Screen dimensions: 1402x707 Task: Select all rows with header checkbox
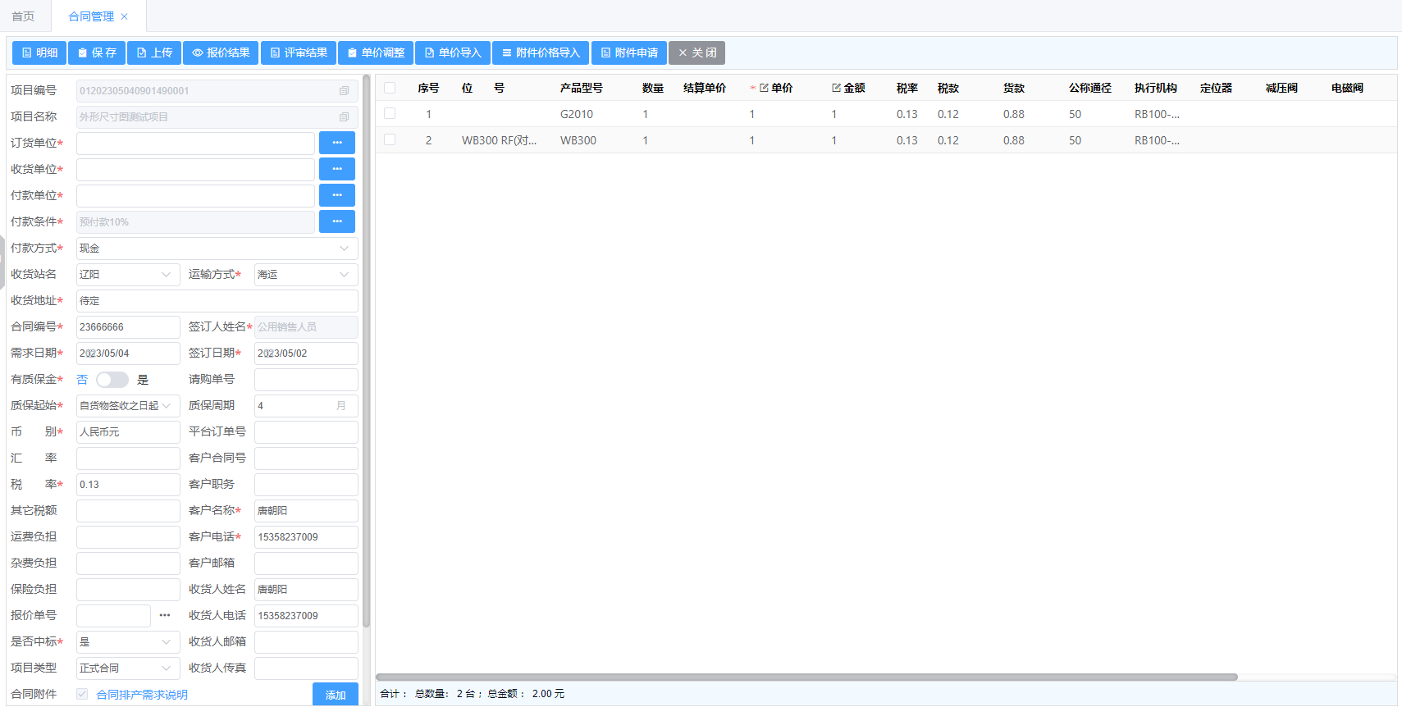coord(390,88)
